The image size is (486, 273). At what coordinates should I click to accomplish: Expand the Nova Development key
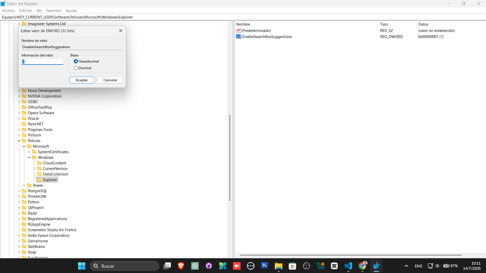tap(19, 91)
